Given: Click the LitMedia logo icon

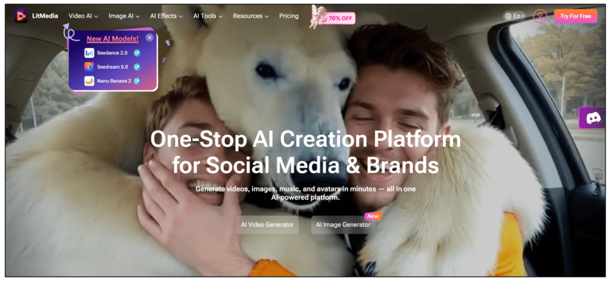Looking at the screenshot, I should tap(21, 16).
